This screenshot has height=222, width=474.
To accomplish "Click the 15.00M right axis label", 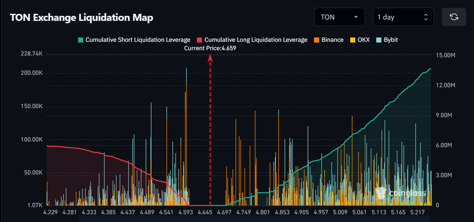I will tap(446, 55).
